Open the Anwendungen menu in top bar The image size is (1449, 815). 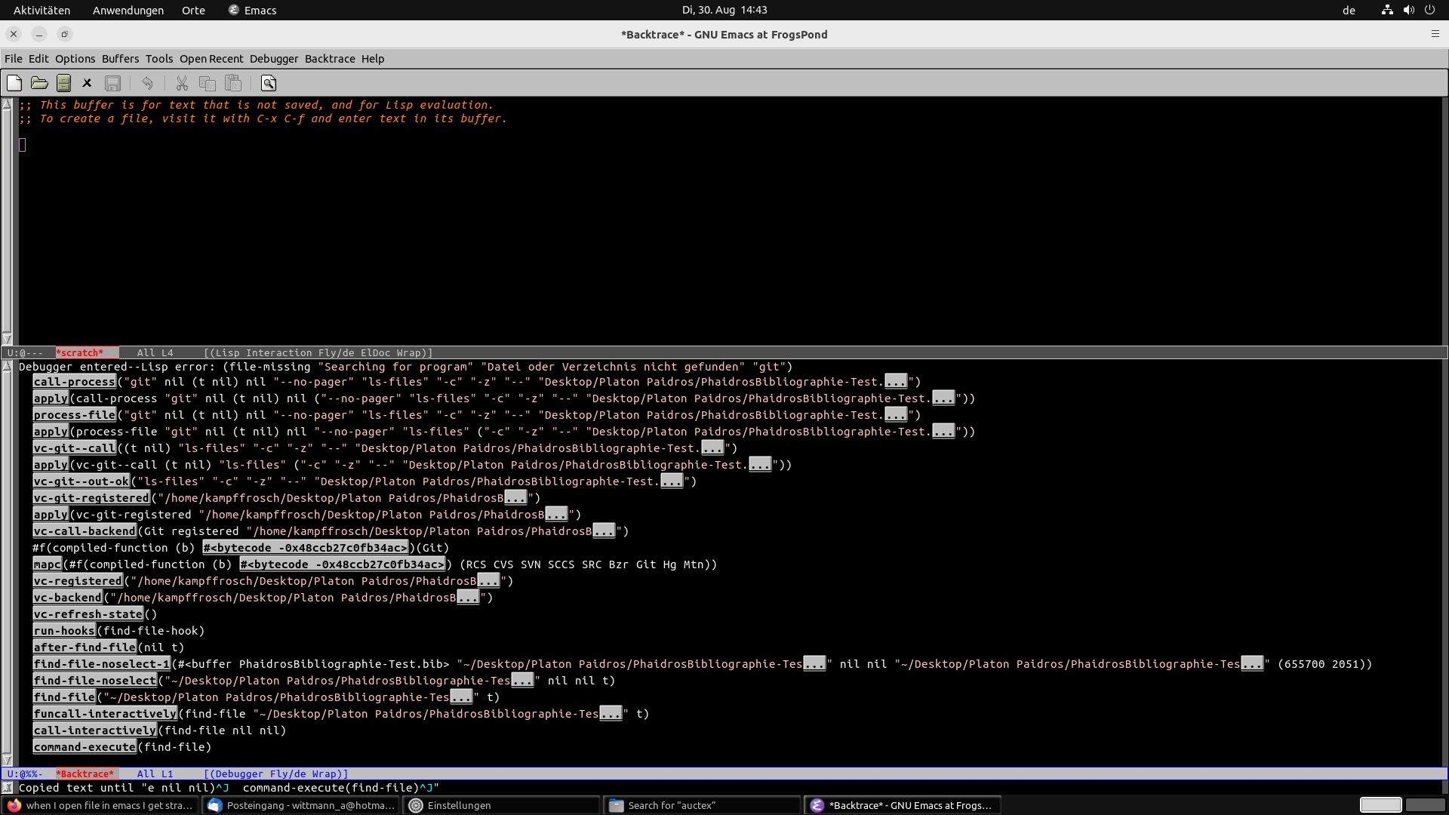click(x=128, y=10)
